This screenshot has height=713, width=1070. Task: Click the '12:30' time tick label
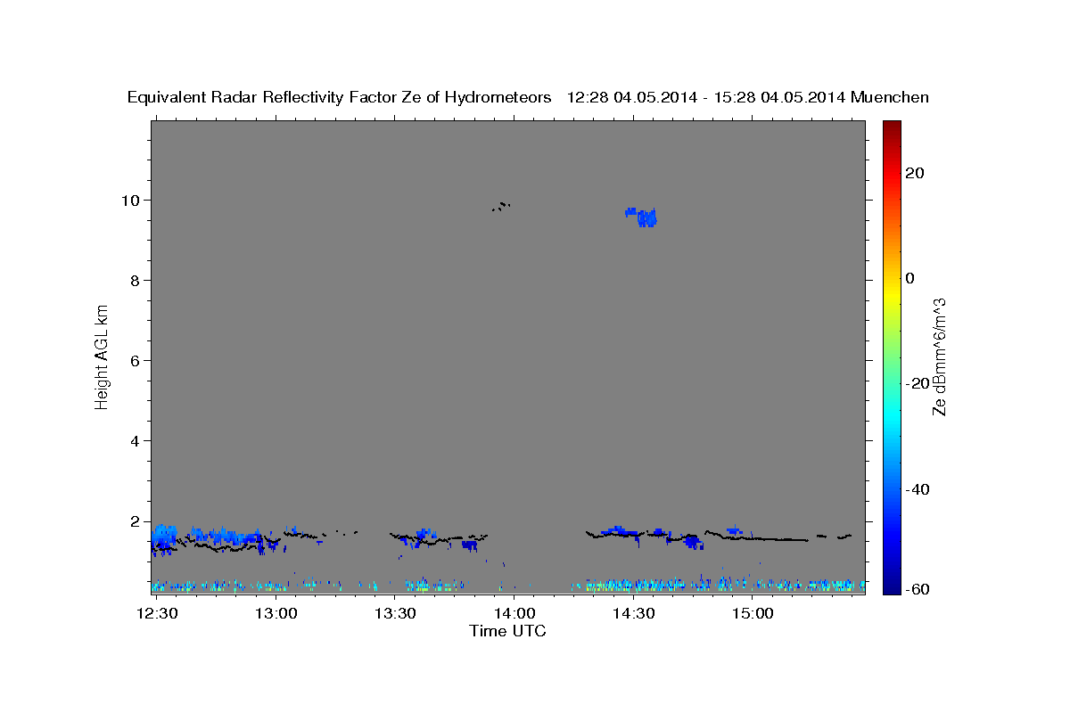(157, 614)
